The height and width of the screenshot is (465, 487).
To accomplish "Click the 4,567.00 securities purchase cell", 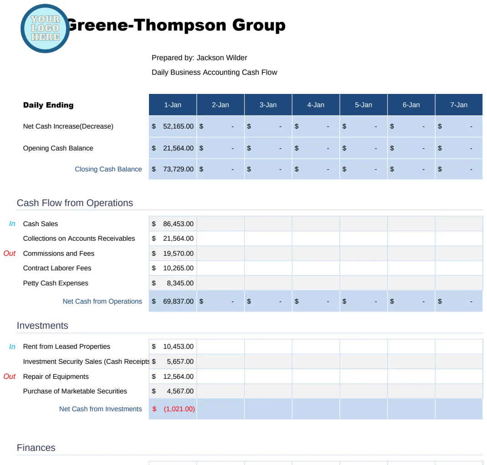I will pos(173,391).
